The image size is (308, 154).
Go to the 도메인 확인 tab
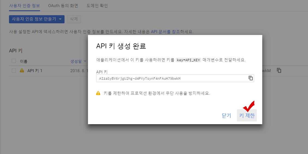click(97, 6)
